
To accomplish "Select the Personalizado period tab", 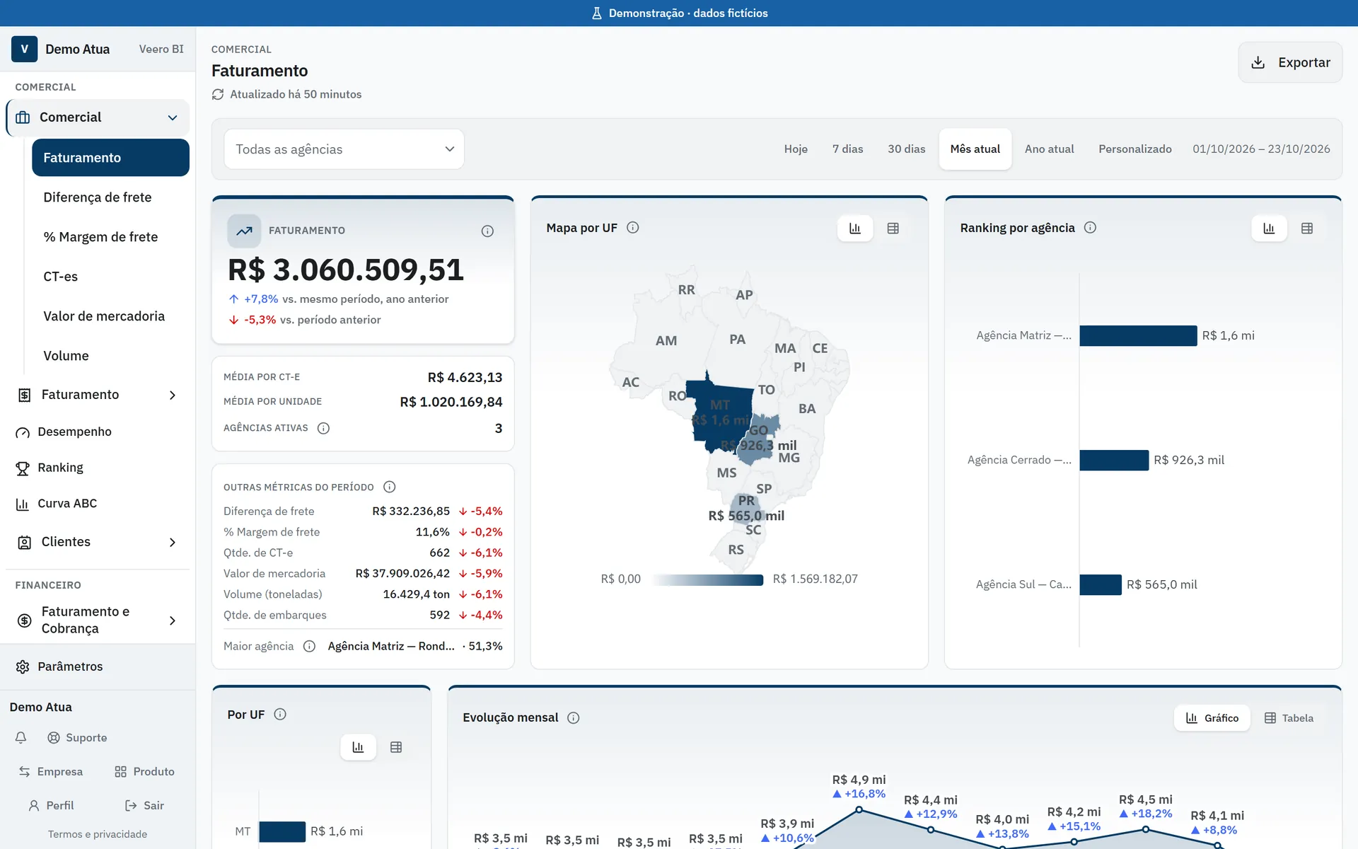I will (x=1134, y=149).
